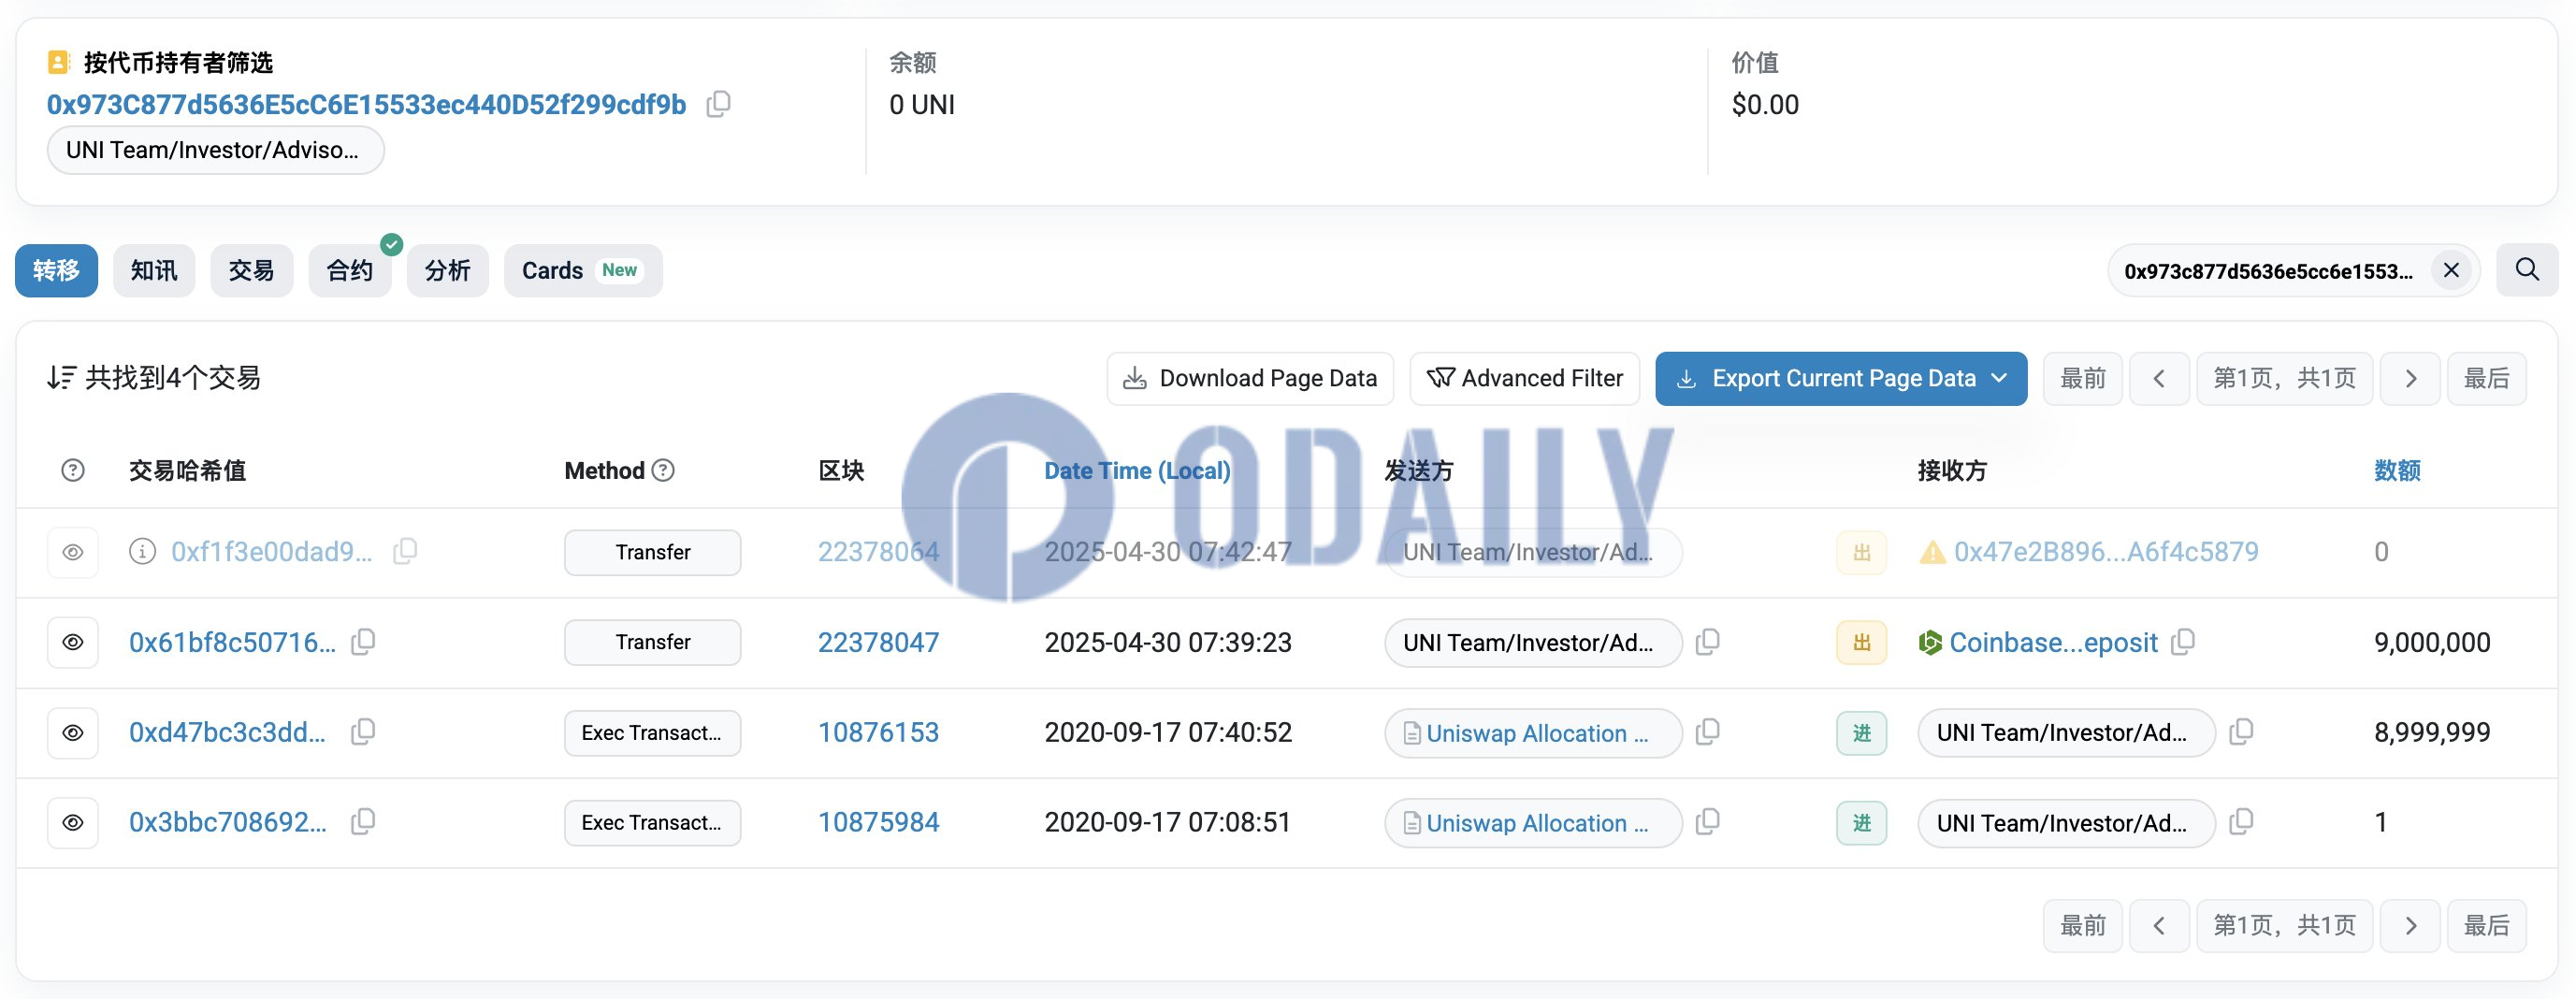
Task: Click the 进 badge in block 10876153 row
Action: tap(1862, 733)
